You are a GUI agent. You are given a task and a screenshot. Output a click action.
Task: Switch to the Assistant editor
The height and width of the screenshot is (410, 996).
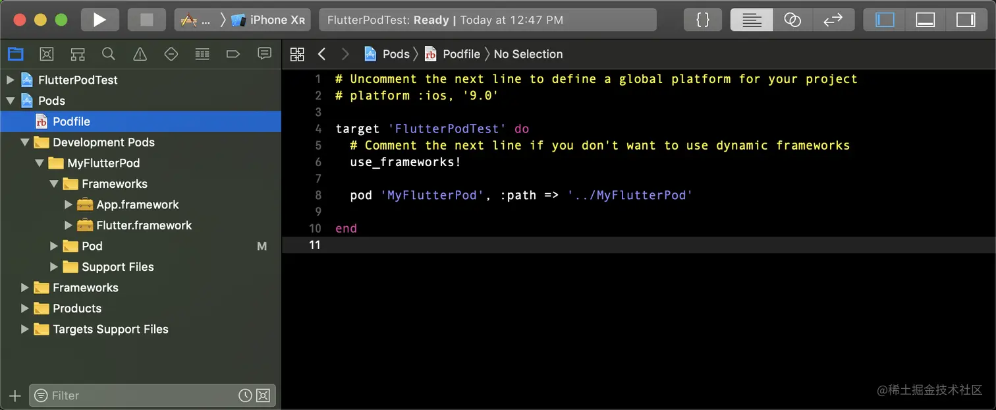tap(792, 20)
